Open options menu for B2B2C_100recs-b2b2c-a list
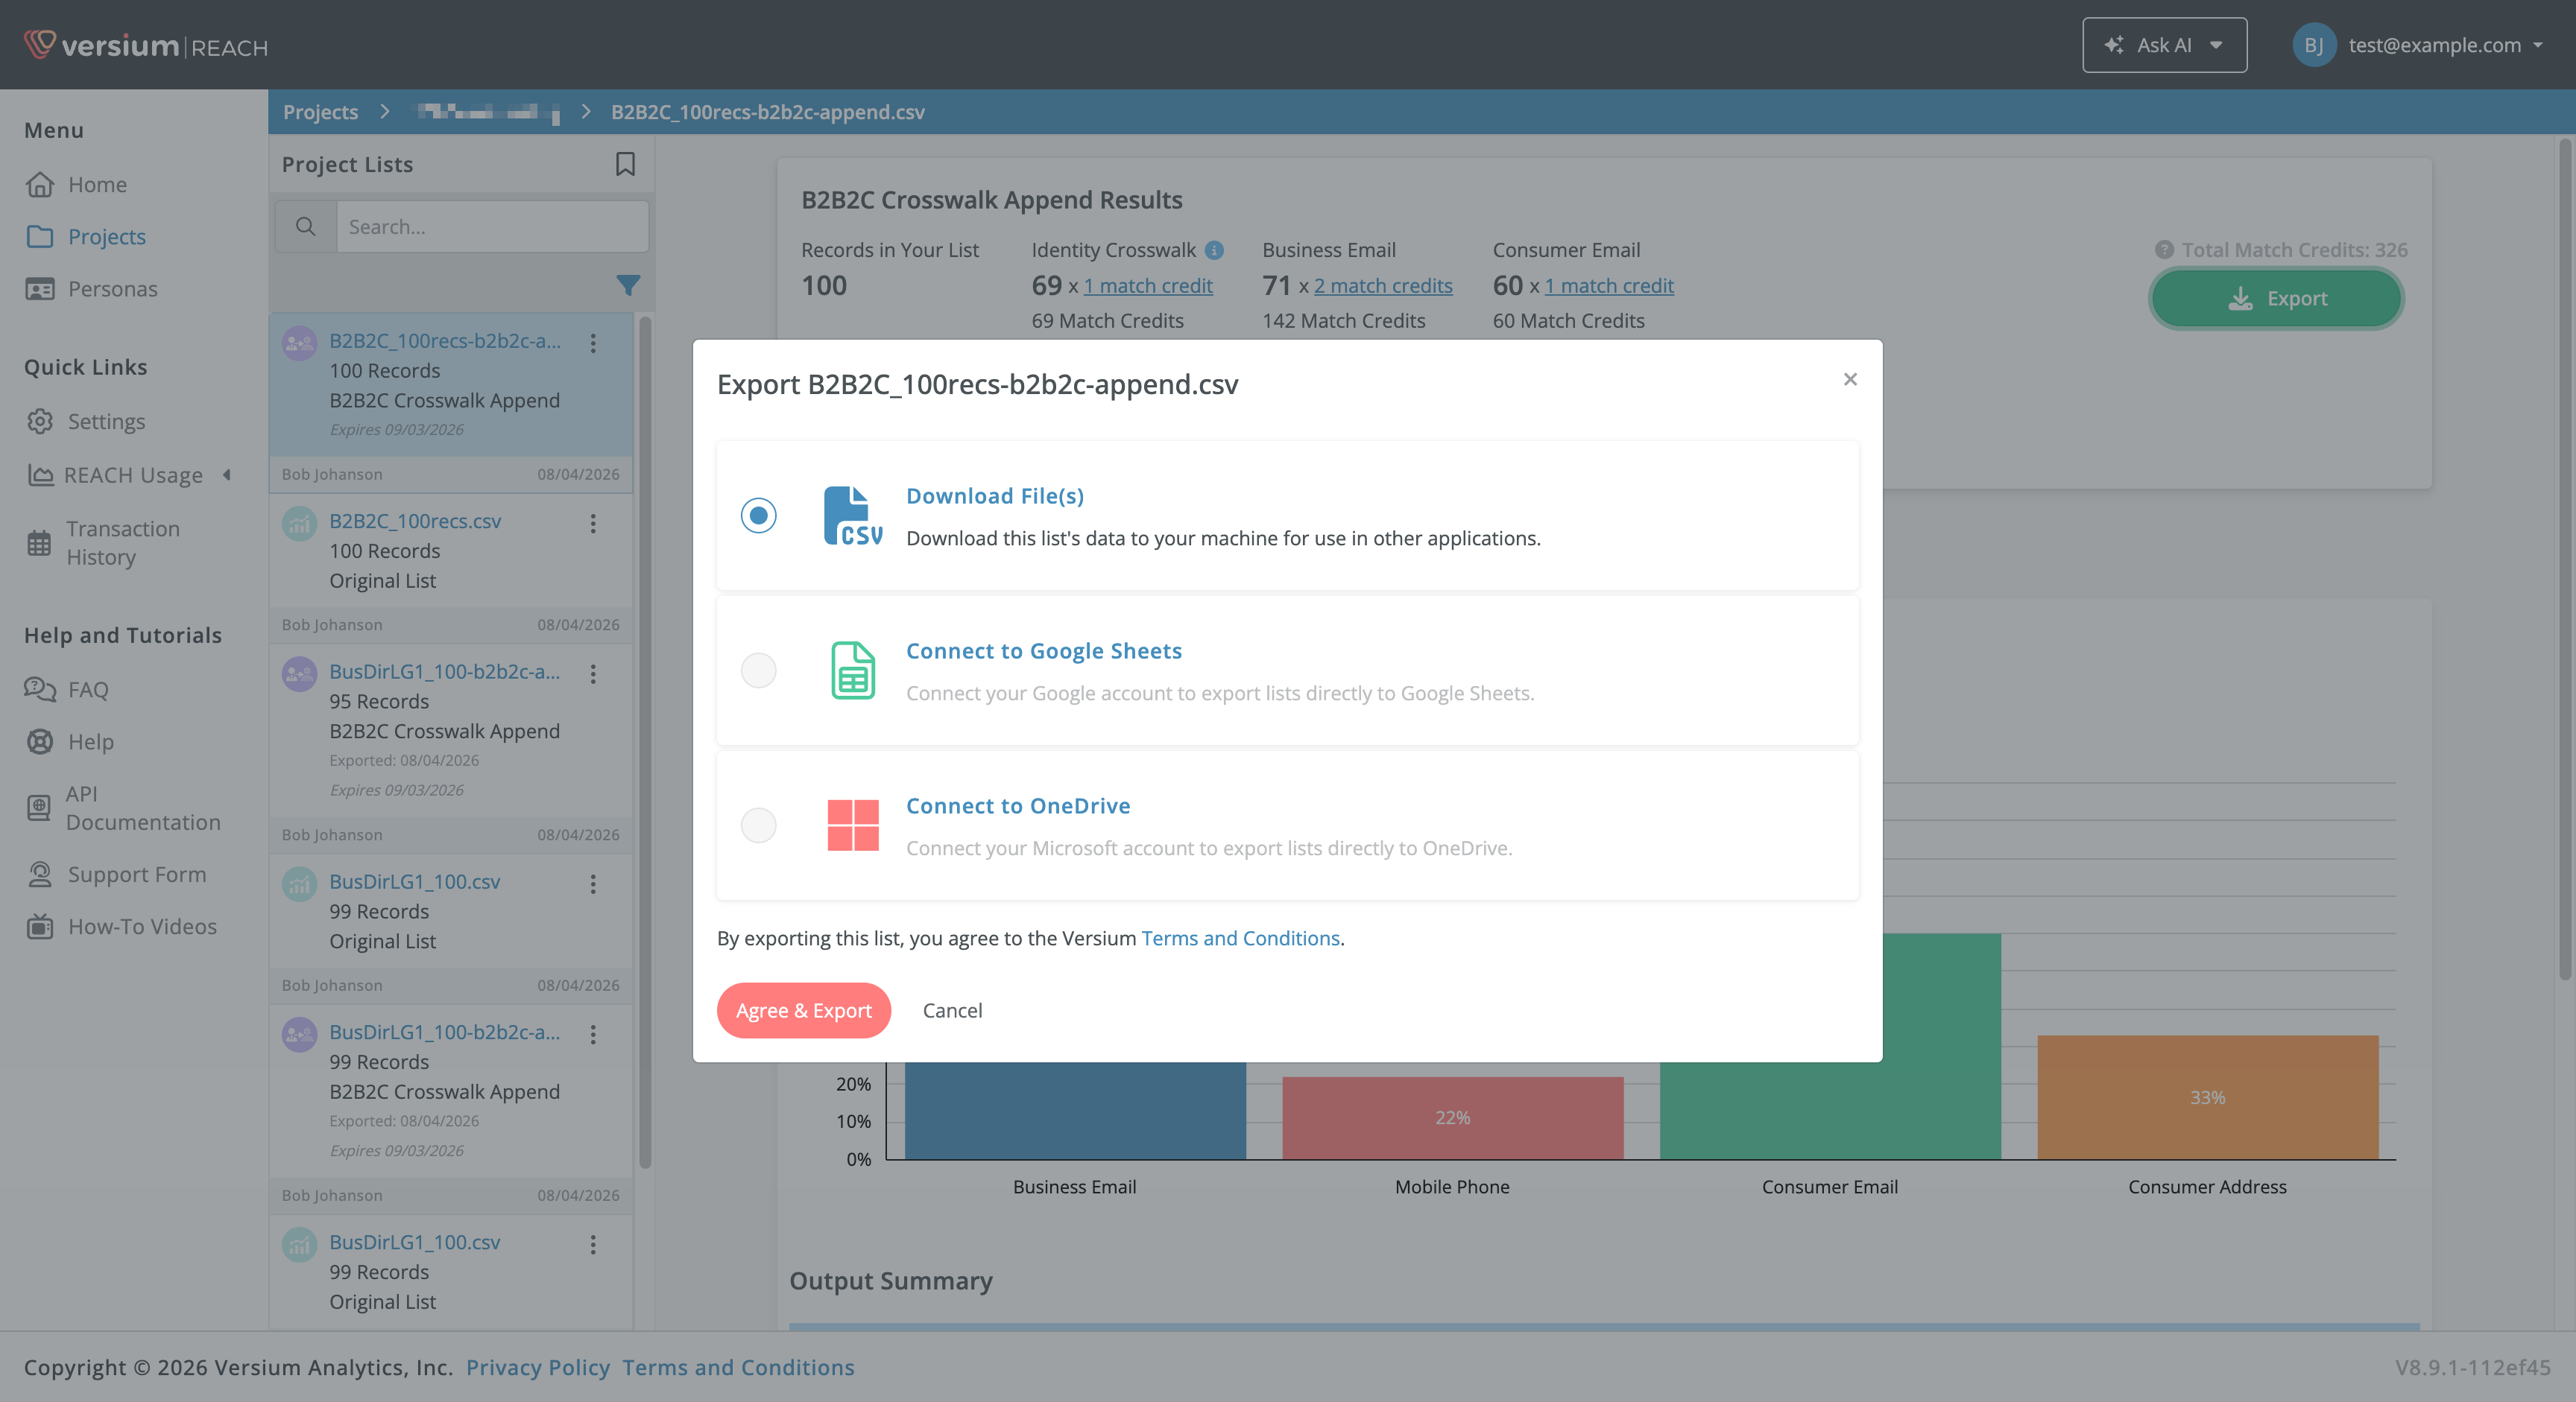This screenshot has width=2576, height=1402. [x=593, y=343]
